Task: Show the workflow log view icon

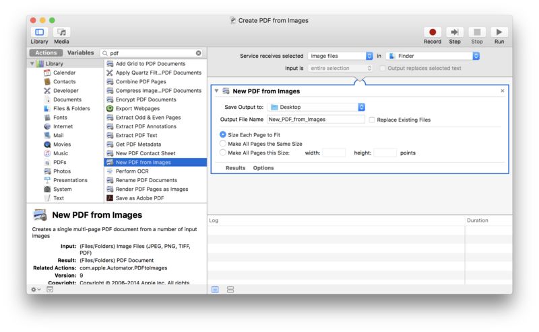Action: tap(216, 289)
